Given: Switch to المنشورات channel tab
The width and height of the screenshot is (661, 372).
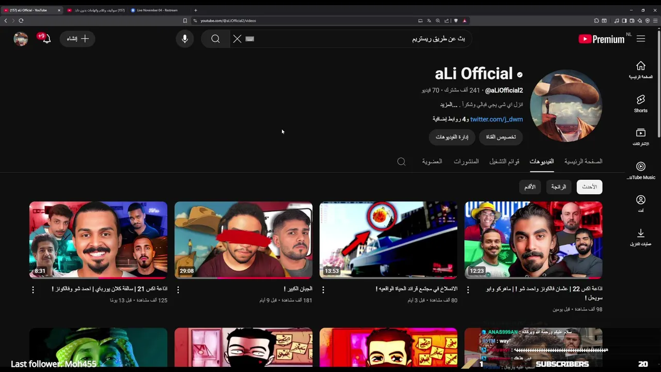Looking at the screenshot, I should [466, 161].
